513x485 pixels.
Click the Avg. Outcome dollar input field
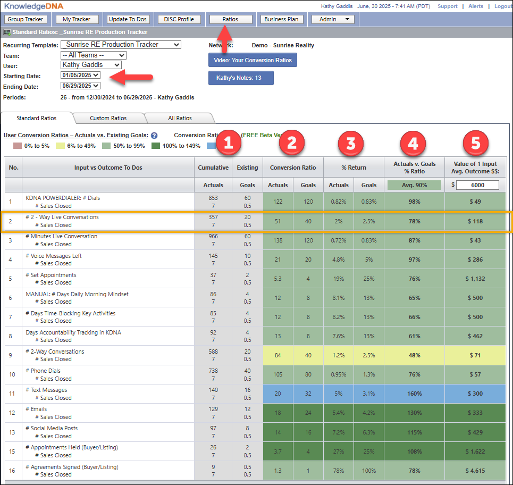coord(477,185)
